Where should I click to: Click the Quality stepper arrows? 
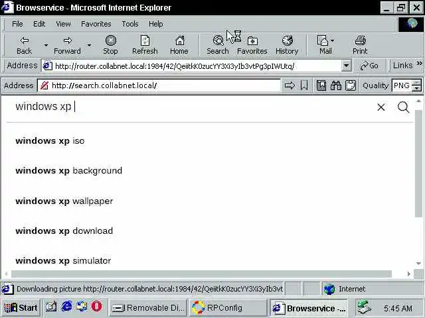coord(416,85)
